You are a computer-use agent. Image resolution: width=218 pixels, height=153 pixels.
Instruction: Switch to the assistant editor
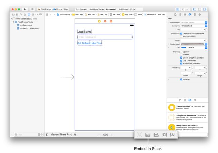183,9
